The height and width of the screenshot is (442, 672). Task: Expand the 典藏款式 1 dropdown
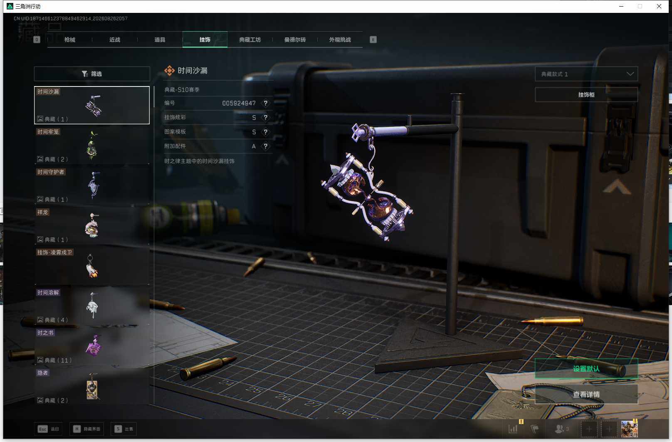586,74
